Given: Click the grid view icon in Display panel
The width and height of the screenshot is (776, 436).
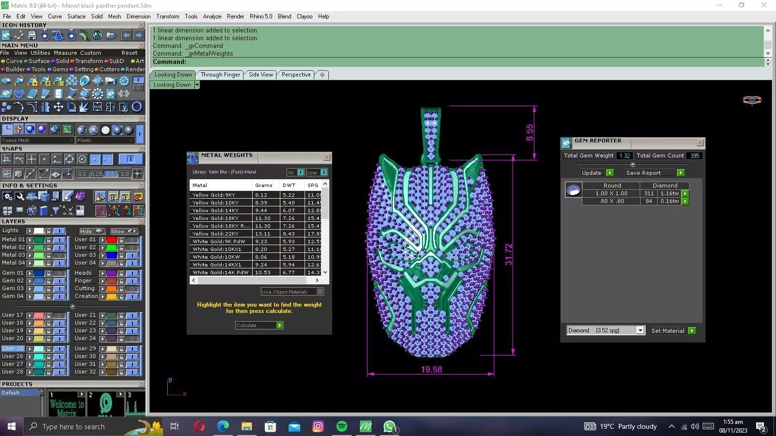Looking at the screenshot, I should pyautogui.click(x=7, y=129).
